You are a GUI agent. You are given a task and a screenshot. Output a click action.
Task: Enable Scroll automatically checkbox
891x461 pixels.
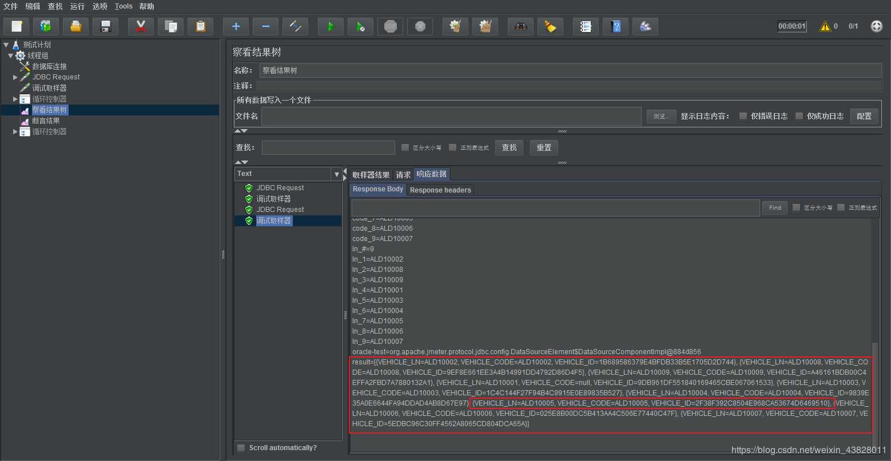[x=241, y=448]
